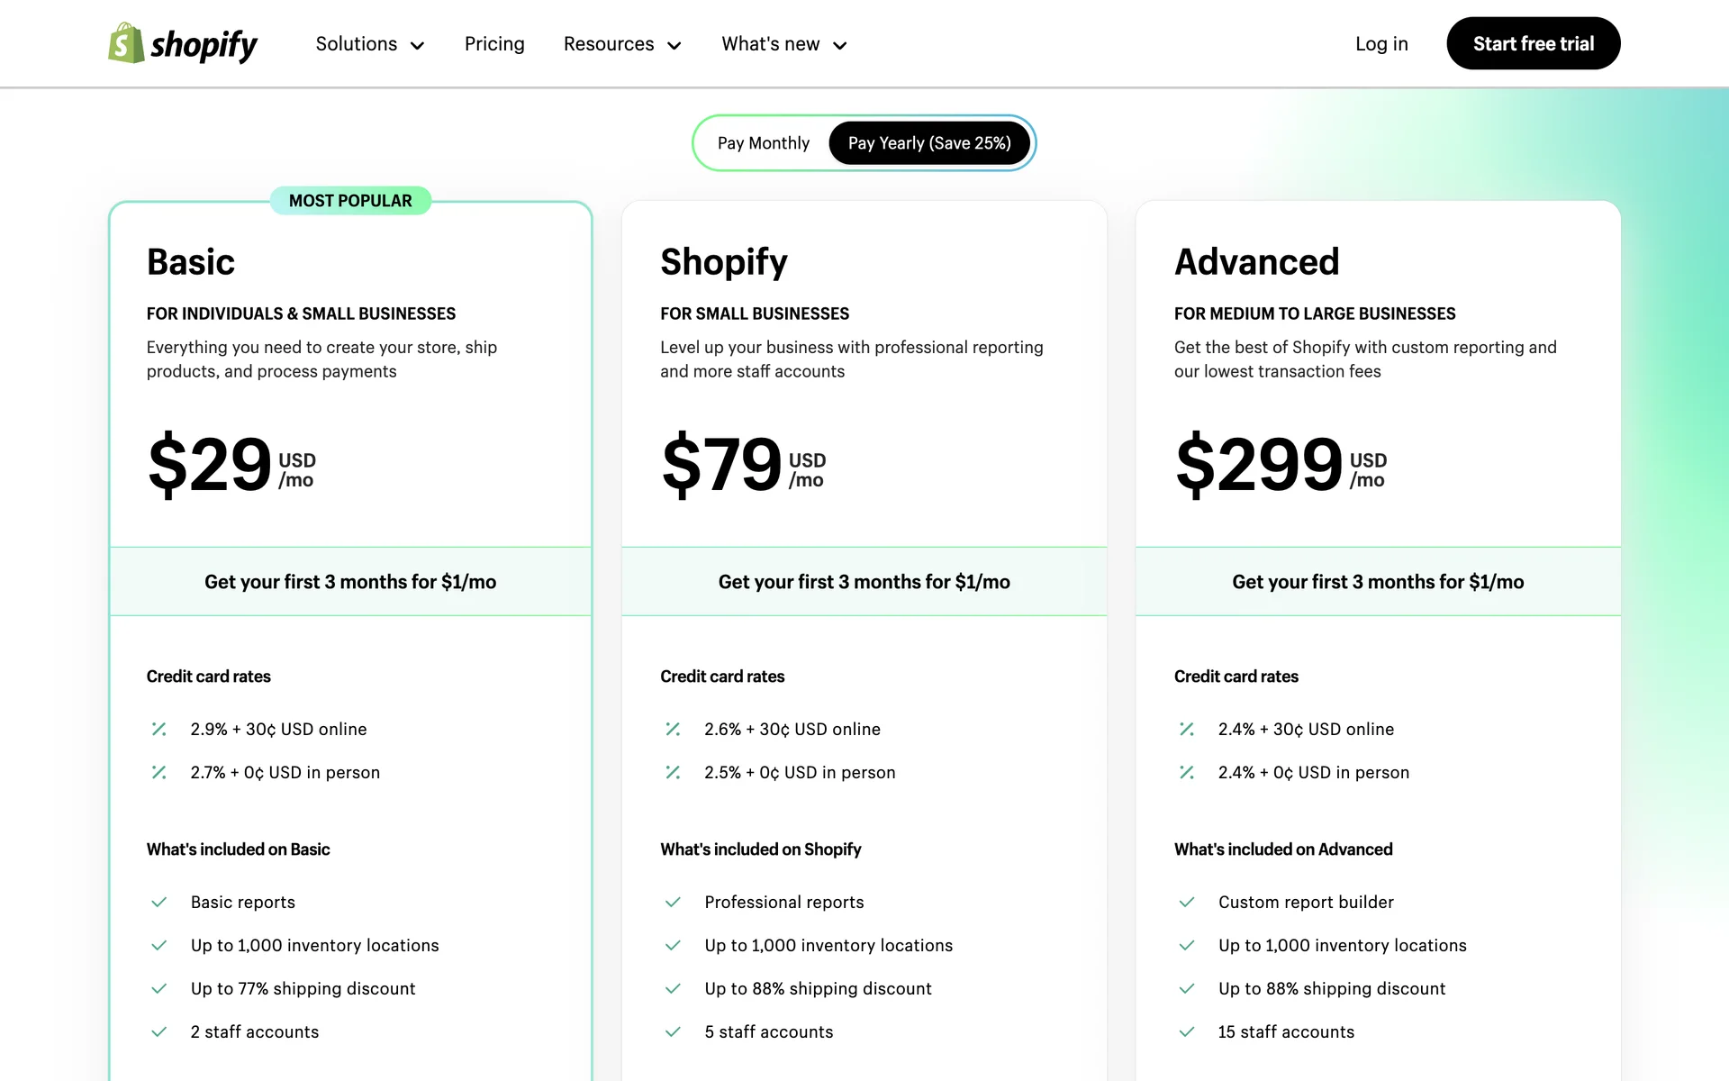Open the Resources dropdown
1729x1081 pixels.
(622, 44)
